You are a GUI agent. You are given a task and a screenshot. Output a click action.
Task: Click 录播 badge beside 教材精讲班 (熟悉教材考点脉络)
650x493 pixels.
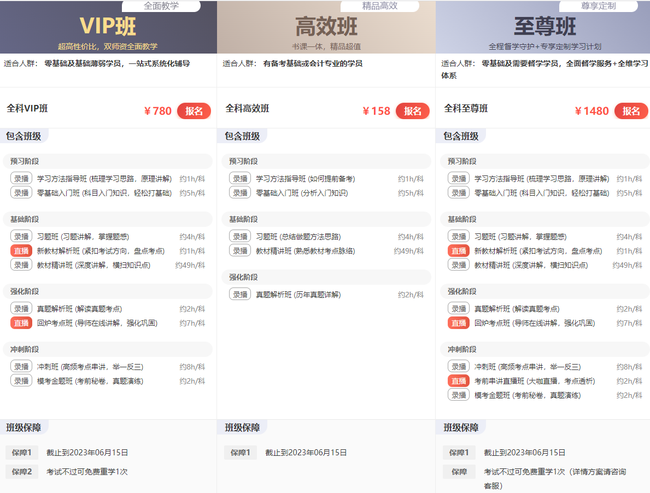(240, 251)
